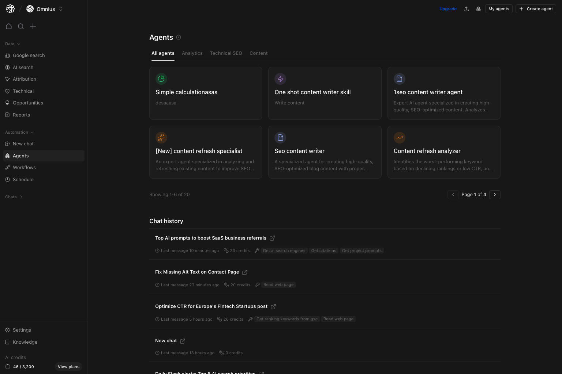Image resolution: width=562 pixels, height=374 pixels.
Task: Collapse the Data sidebar section
Action: [x=19, y=44]
